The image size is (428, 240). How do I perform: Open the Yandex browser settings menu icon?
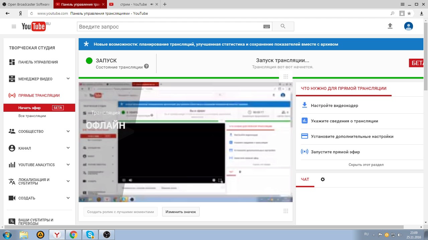(403, 4)
